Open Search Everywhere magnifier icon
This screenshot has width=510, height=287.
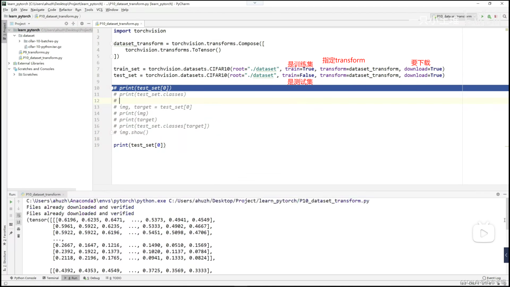coord(504,16)
